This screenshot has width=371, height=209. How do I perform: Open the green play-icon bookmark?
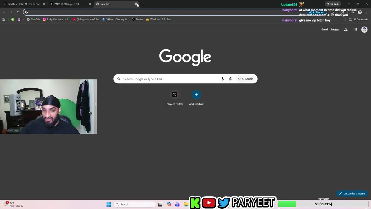click(x=13, y=19)
